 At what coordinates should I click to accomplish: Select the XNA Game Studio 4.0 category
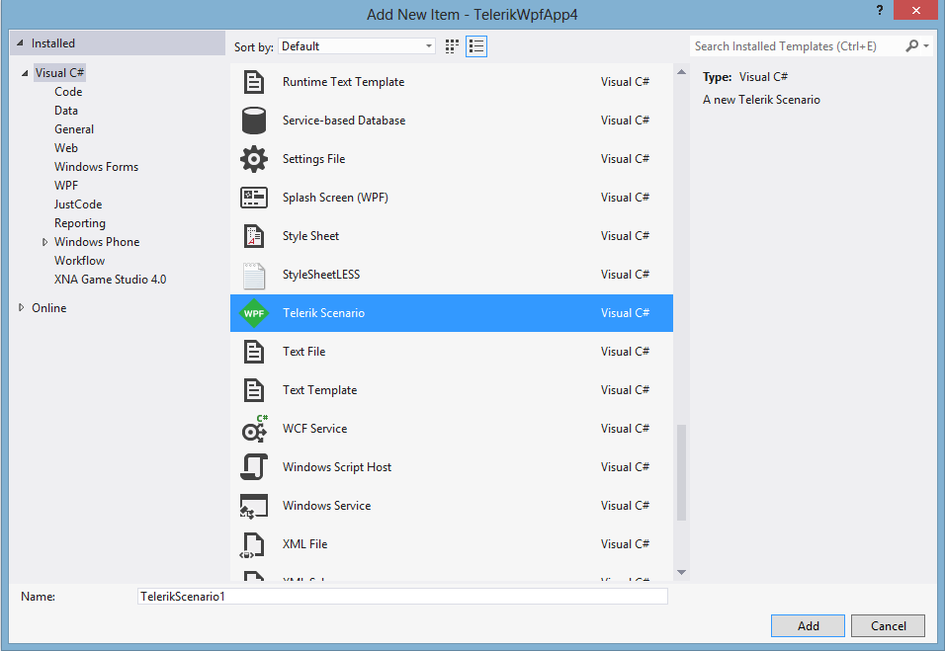(110, 279)
